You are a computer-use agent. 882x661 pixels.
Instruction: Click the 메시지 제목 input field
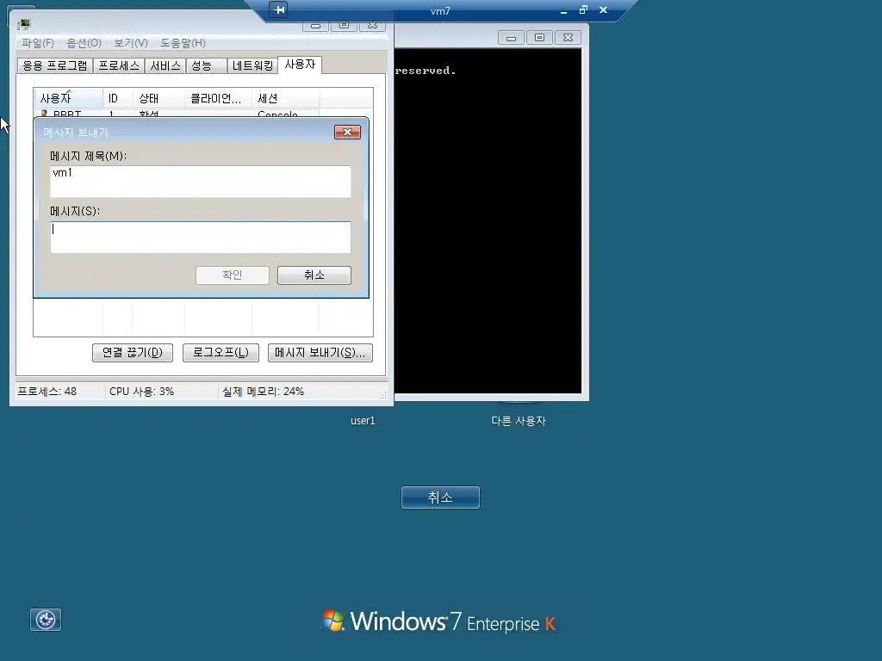200,182
